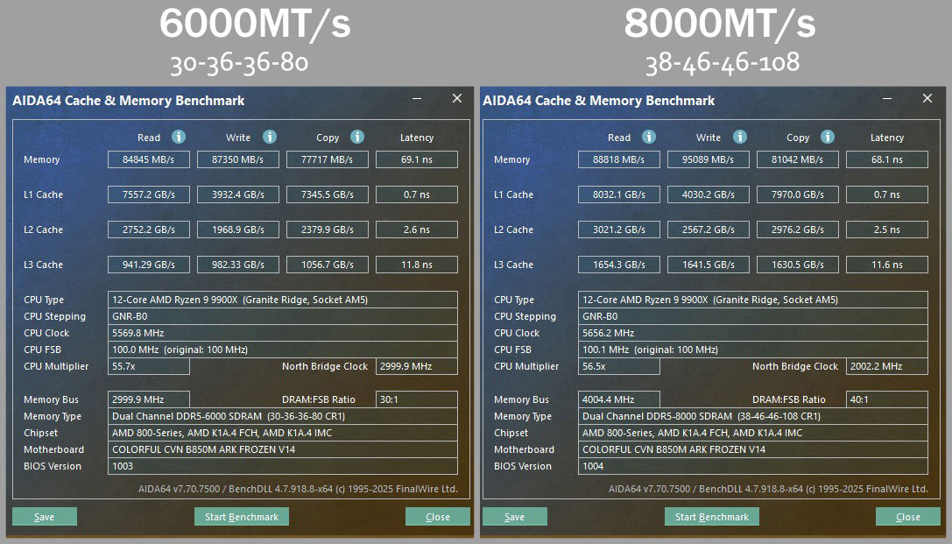Select the Memory Read value 84845 MB/s
This screenshot has width=952, height=544.
pyautogui.click(x=149, y=159)
